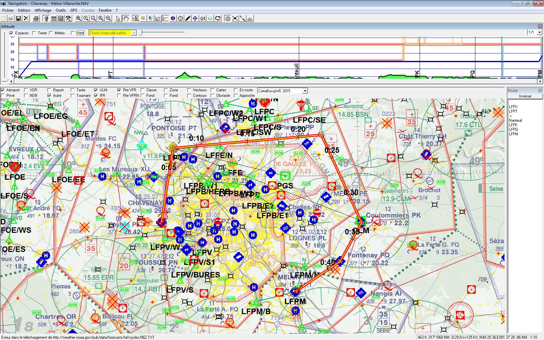Toggle the Espaces checkbox in Altitude panel
This screenshot has width=544, height=340.
12,33
